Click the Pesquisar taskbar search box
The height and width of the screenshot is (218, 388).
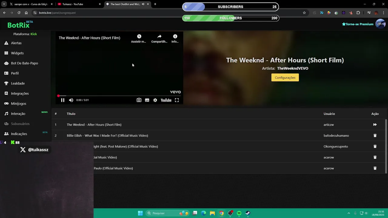[168, 213]
